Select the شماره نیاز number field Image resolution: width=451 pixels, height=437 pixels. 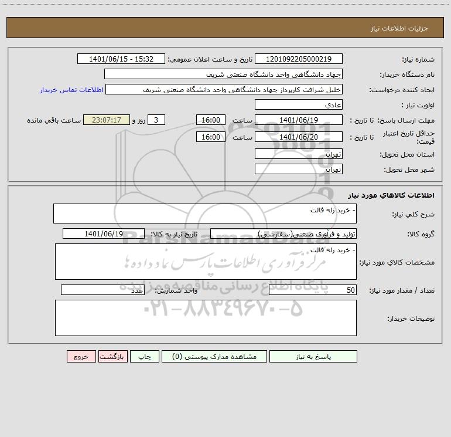click(299, 59)
